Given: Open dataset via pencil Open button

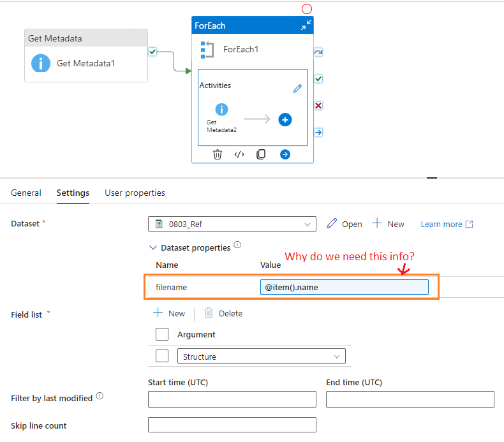Looking at the screenshot, I should tap(345, 224).
